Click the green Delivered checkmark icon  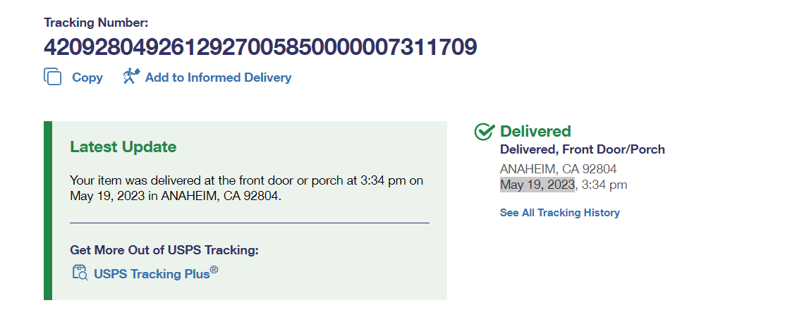pos(484,132)
